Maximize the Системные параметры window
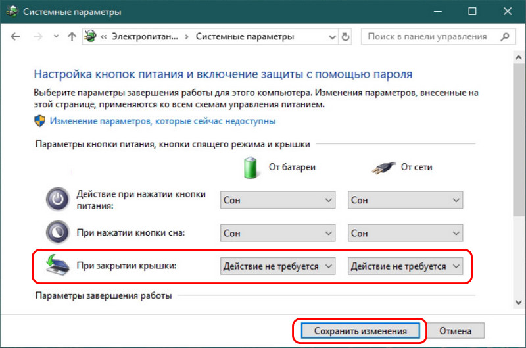 coord(472,11)
